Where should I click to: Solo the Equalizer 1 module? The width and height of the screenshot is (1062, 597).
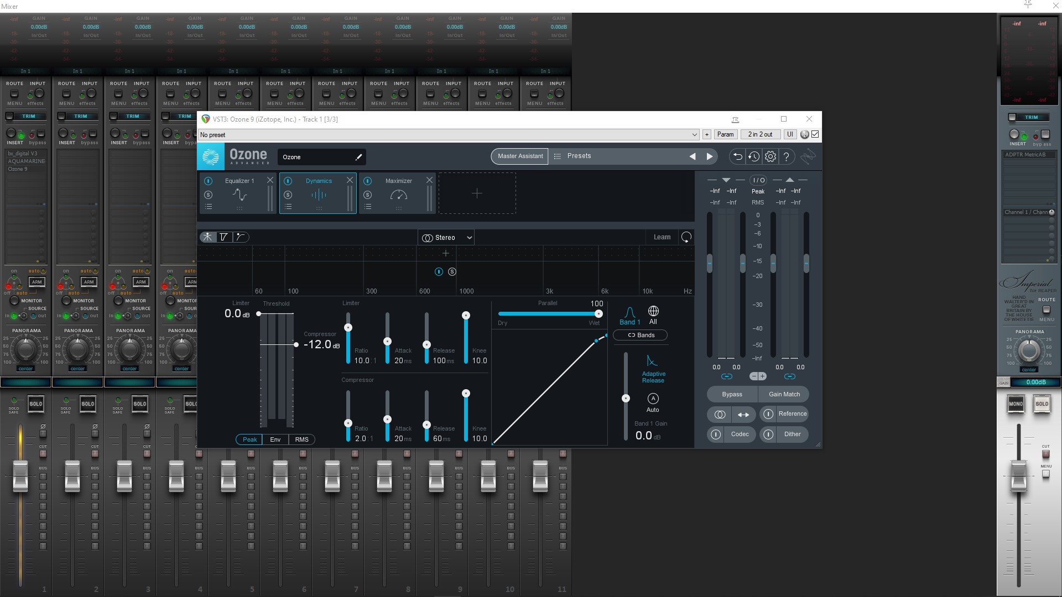[x=208, y=195]
